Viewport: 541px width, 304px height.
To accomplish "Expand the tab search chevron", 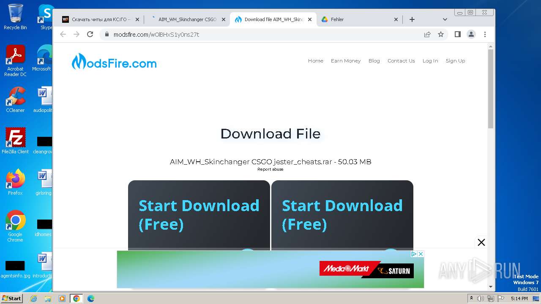I will point(445,19).
